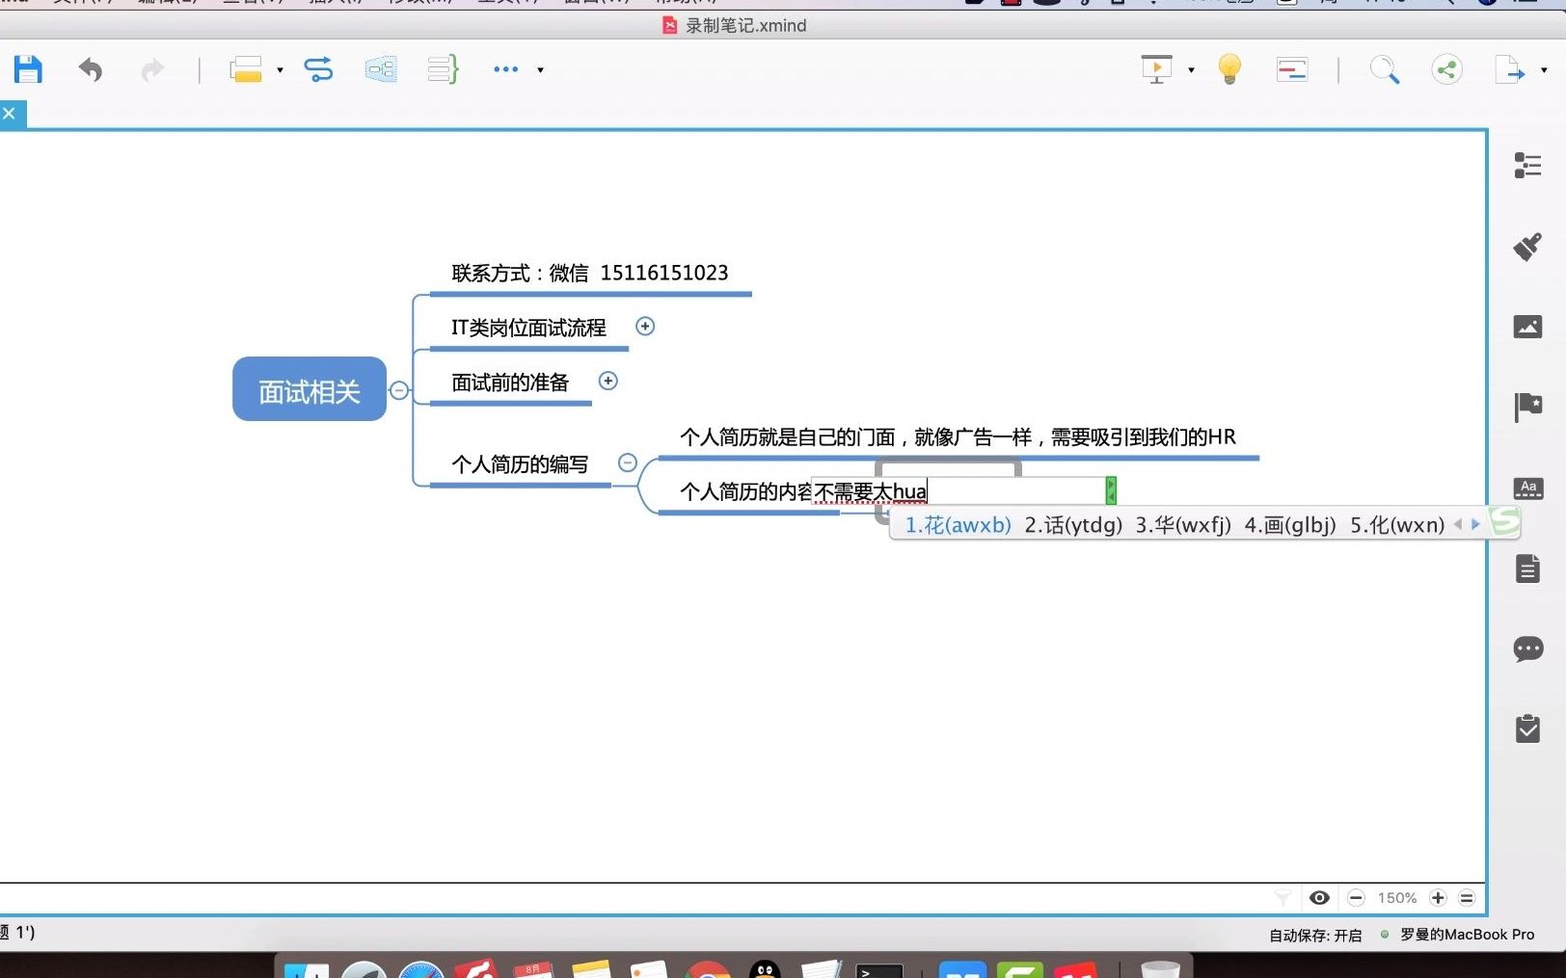Click the filter funnel icon in status bar
The height and width of the screenshot is (978, 1566).
(x=1282, y=898)
